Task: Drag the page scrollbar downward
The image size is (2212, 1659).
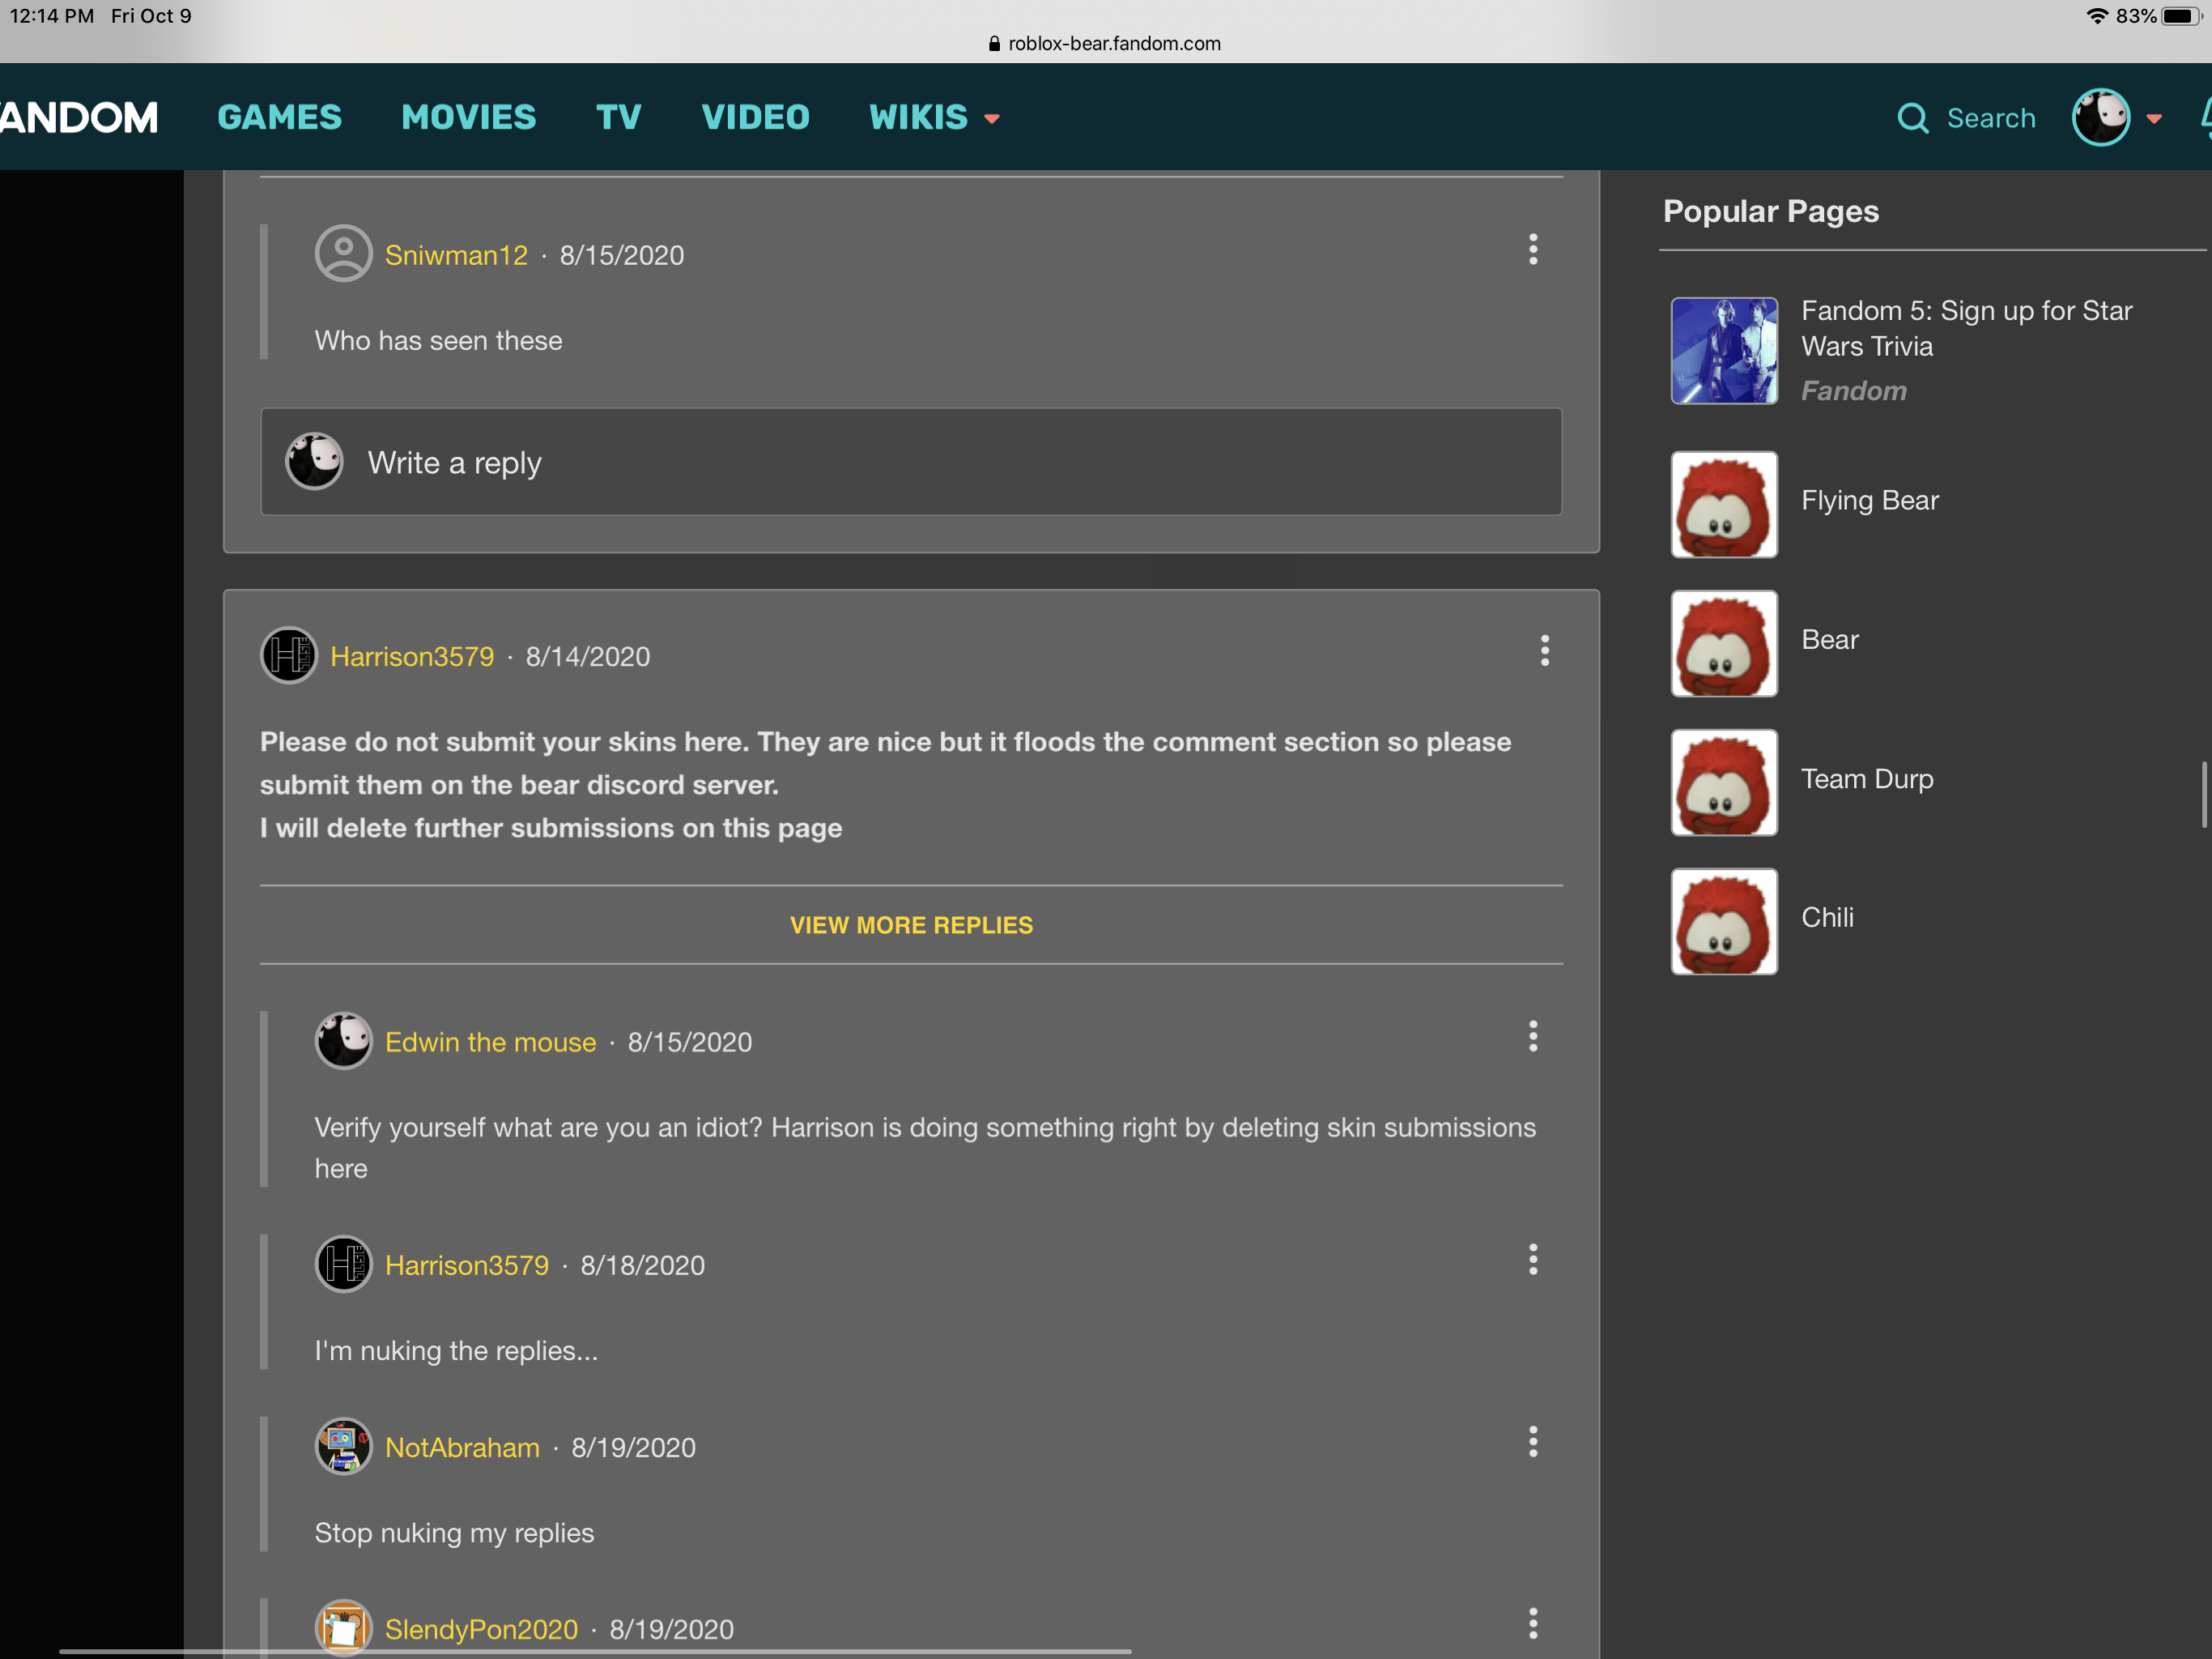Action: (x=2200, y=808)
